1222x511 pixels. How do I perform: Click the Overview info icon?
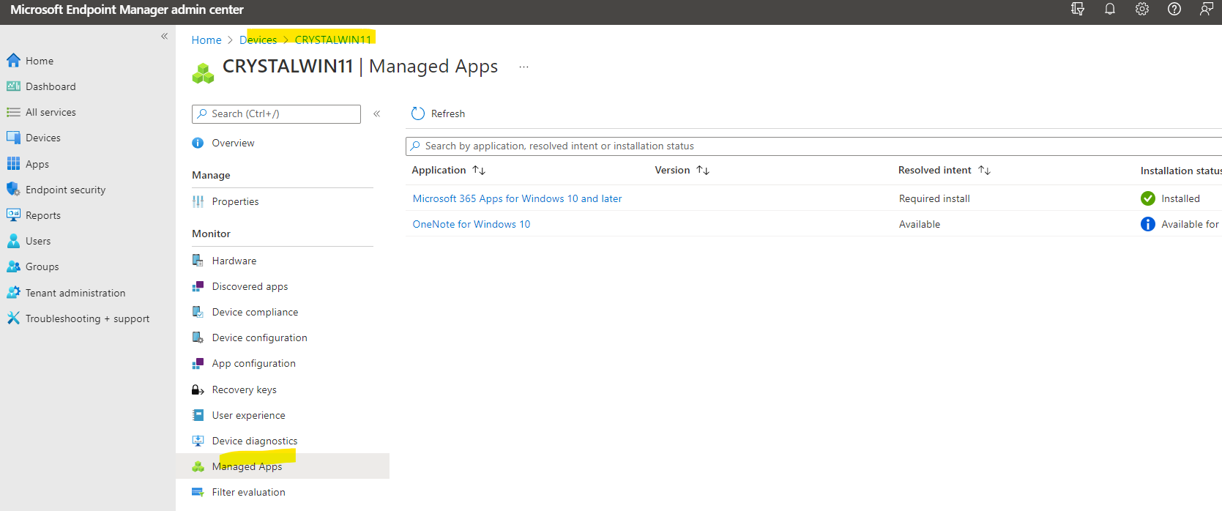[198, 143]
